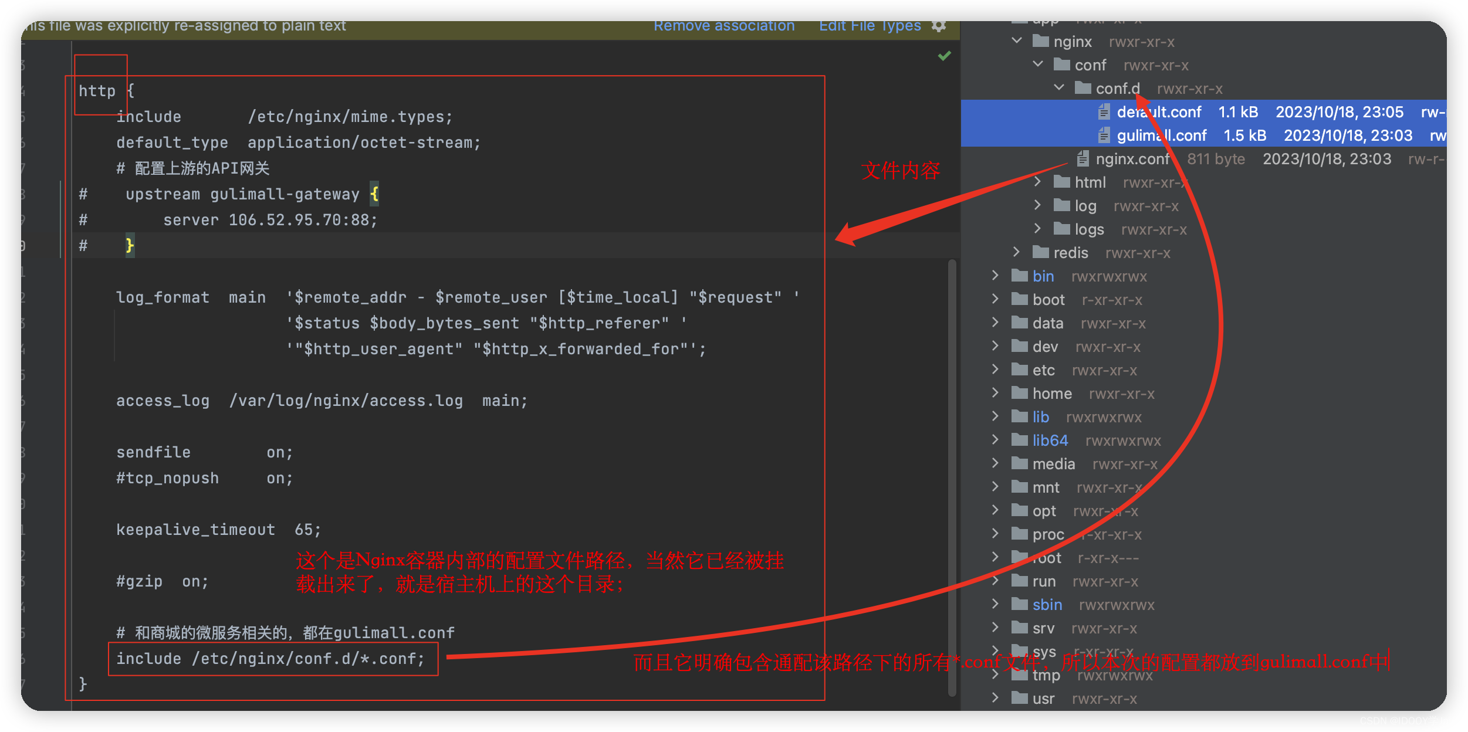
Task: Click the redis folder icon
Action: pos(1041,252)
